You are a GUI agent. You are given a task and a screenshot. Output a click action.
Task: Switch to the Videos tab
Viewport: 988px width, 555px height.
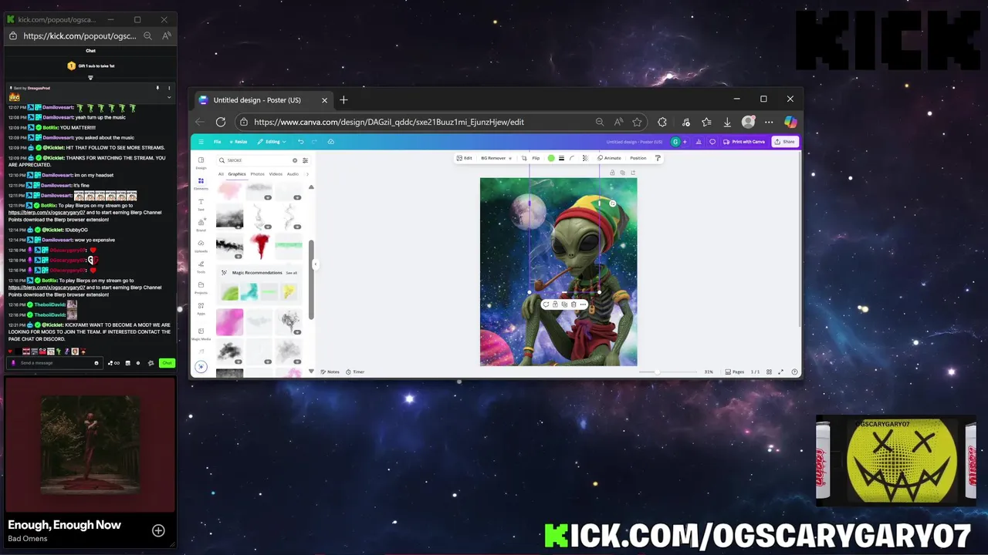pyautogui.click(x=276, y=174)
